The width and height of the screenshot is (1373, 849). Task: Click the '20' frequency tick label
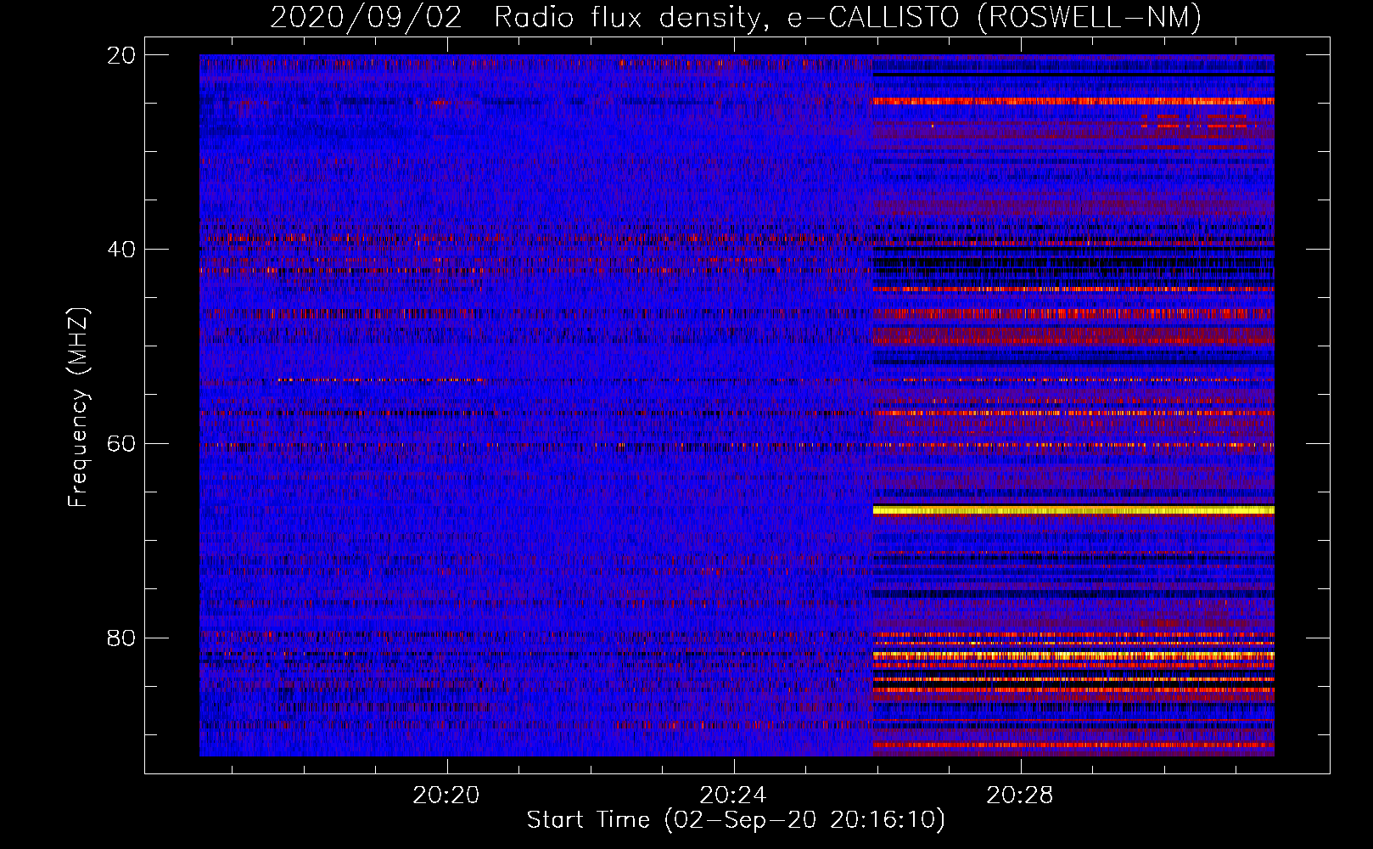coord(121,55)
